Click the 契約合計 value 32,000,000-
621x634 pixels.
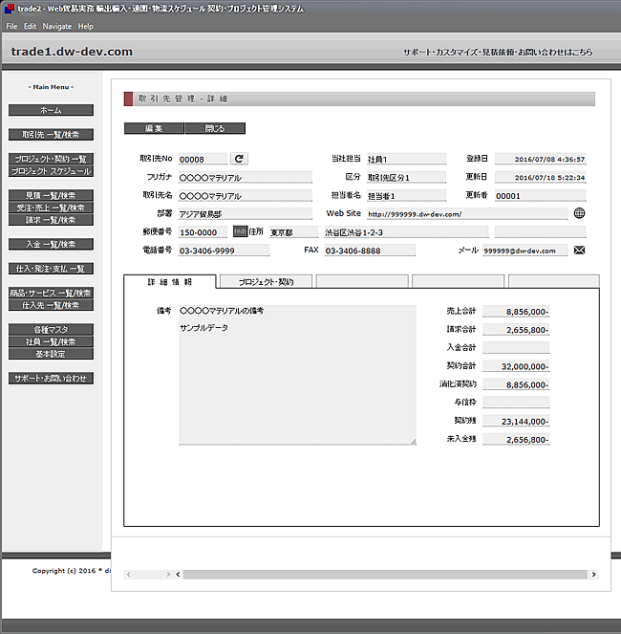click(516, 366)
